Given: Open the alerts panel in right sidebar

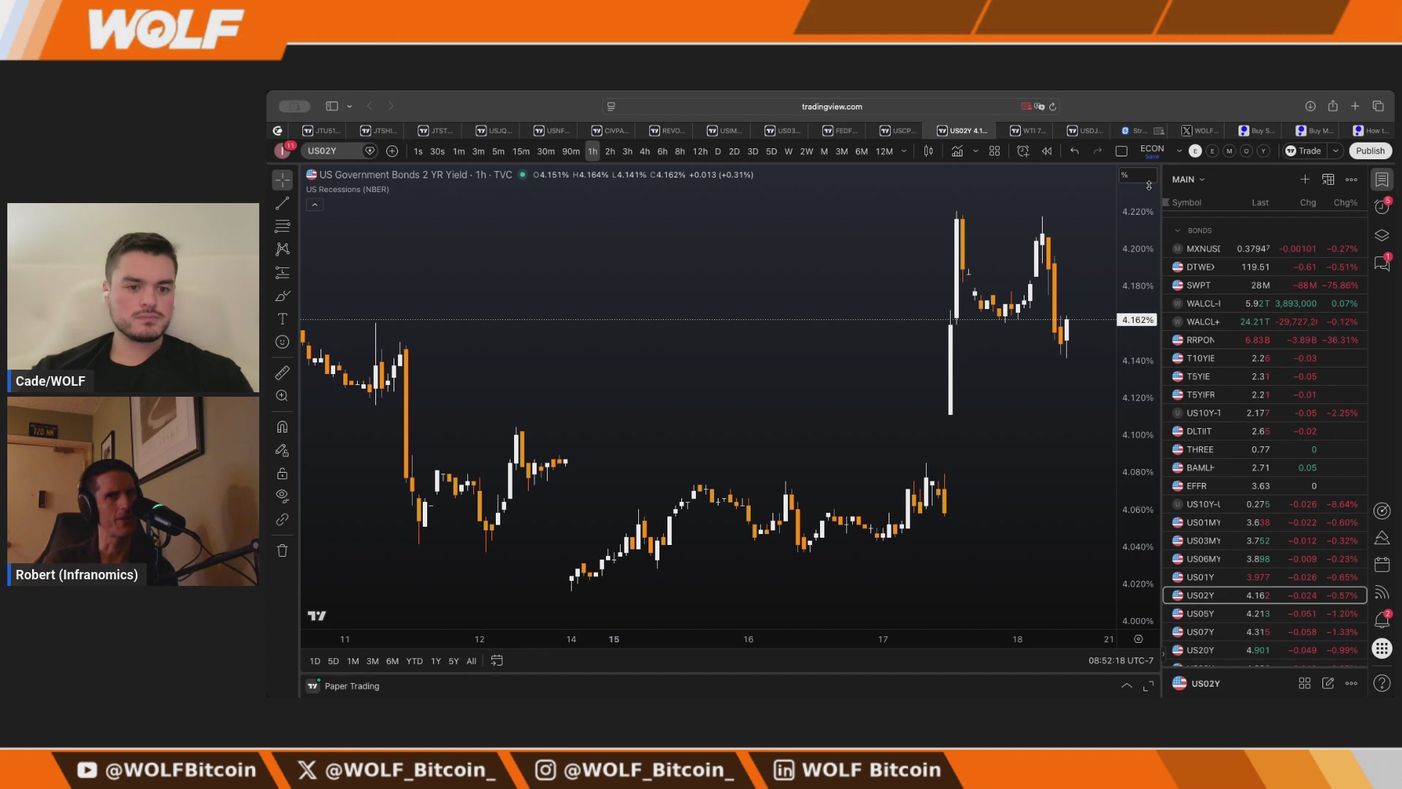Looking at the screenshot, I should (1382, 207).
